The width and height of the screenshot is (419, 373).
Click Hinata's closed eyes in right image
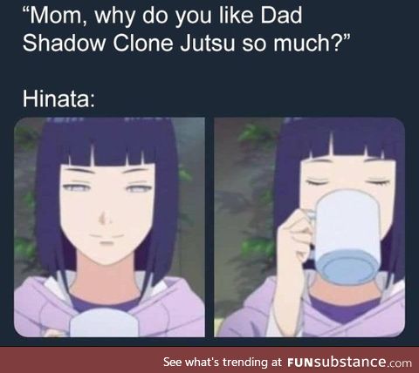click(x=347, y=182)
